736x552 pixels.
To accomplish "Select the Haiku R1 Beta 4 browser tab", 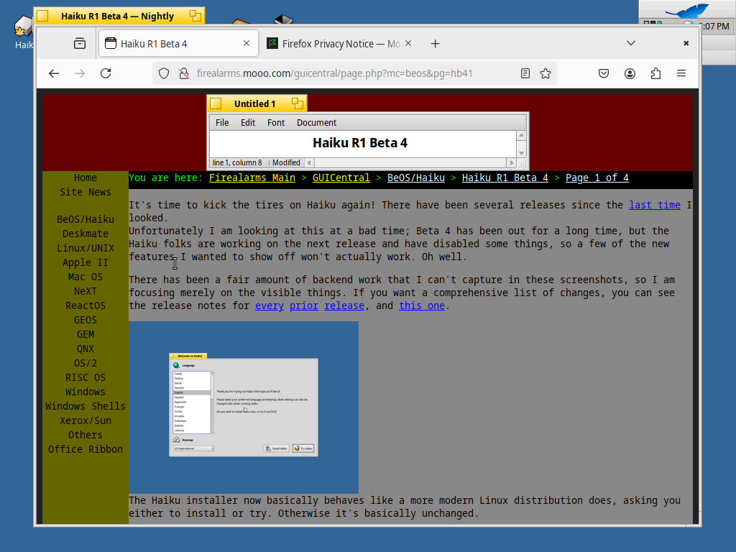I will click(178, 44).
